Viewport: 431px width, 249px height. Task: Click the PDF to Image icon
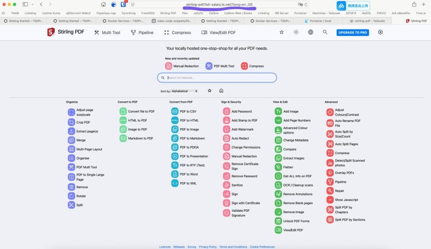click(175, 129)
